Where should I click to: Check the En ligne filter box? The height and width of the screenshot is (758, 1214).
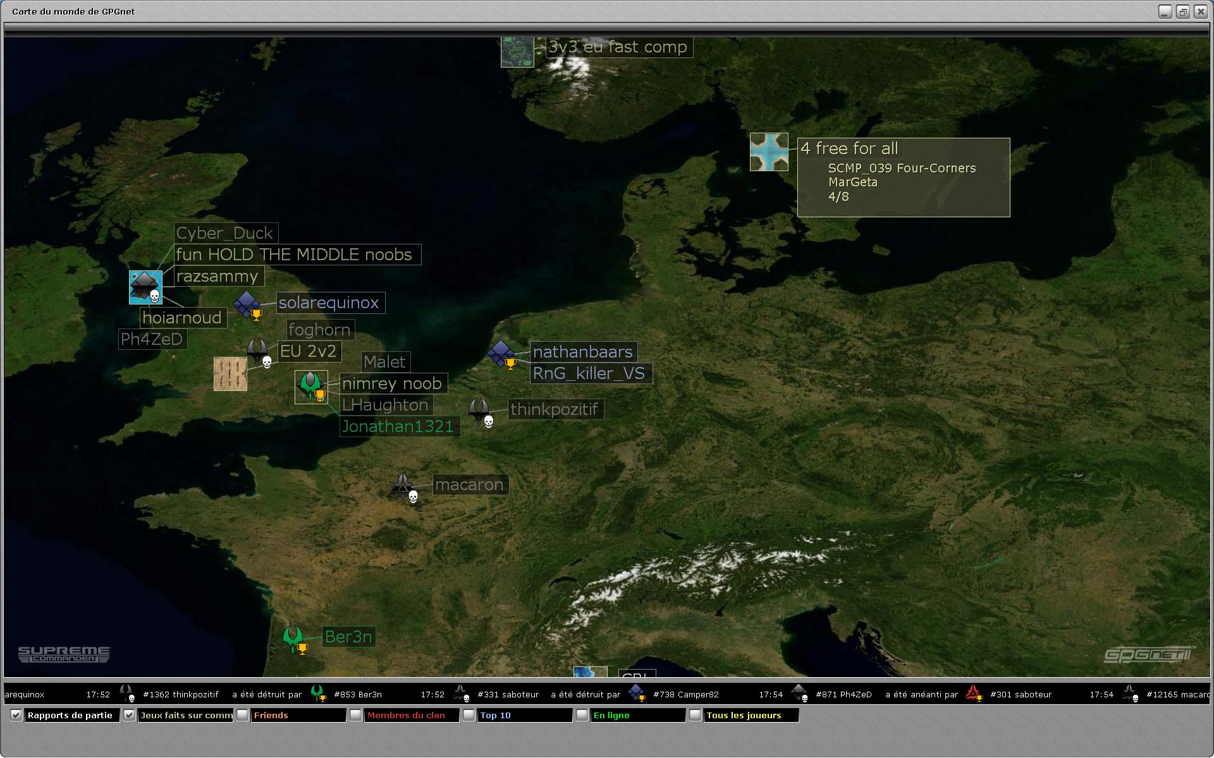[x=582, y=715]
